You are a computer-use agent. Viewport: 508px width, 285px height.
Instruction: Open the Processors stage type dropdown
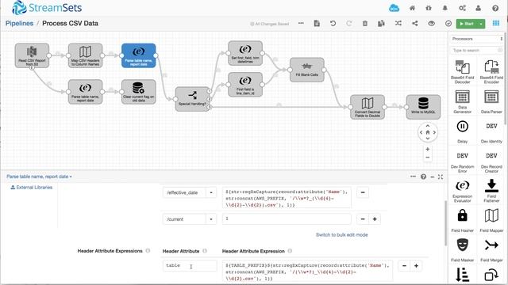(476, 39)
